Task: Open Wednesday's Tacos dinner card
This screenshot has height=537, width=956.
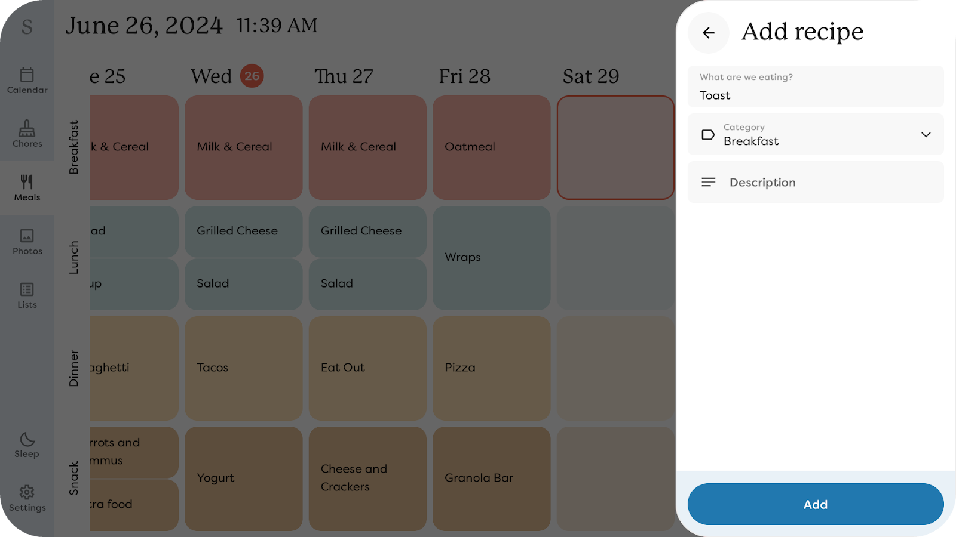Action: (243, 368)
